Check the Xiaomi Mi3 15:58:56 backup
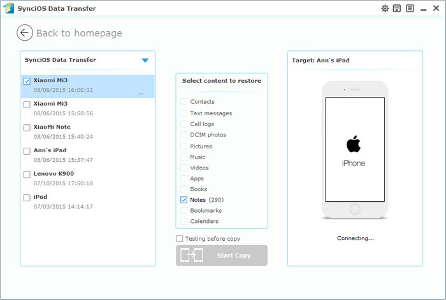This screenshot has width=446, height=300. [27, 104]
